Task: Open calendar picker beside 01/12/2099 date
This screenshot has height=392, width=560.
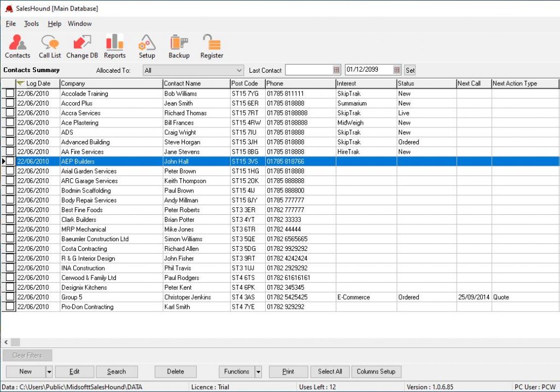Action: 397,70
